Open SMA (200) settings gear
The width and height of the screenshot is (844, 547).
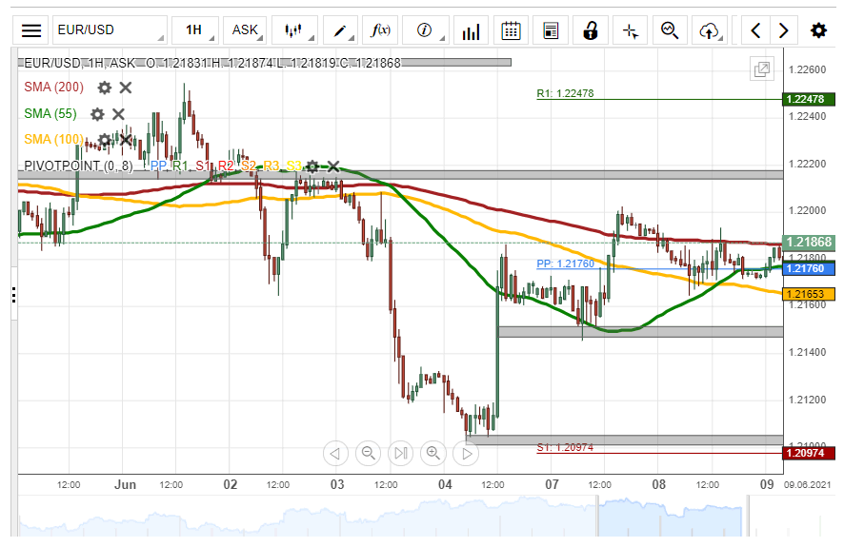click(105, 88)
